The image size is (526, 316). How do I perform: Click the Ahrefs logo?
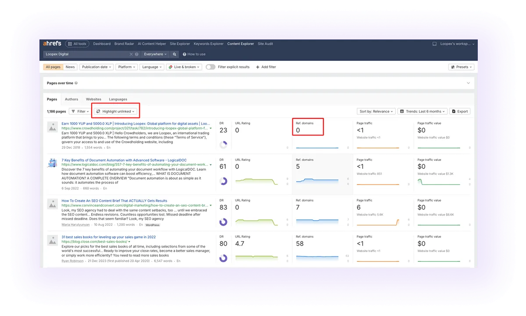coord(52,44)
